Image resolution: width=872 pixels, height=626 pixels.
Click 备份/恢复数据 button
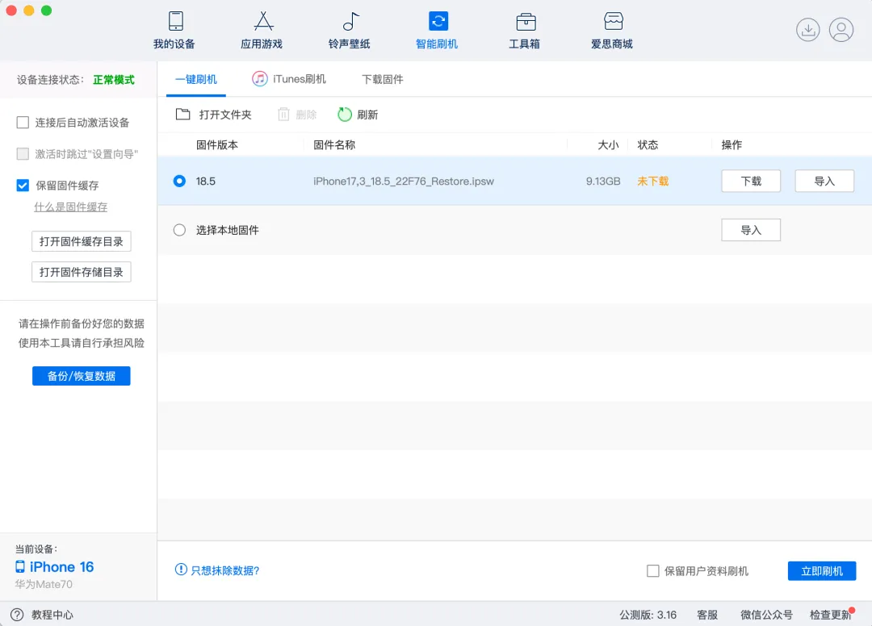[x=82, y=376]
